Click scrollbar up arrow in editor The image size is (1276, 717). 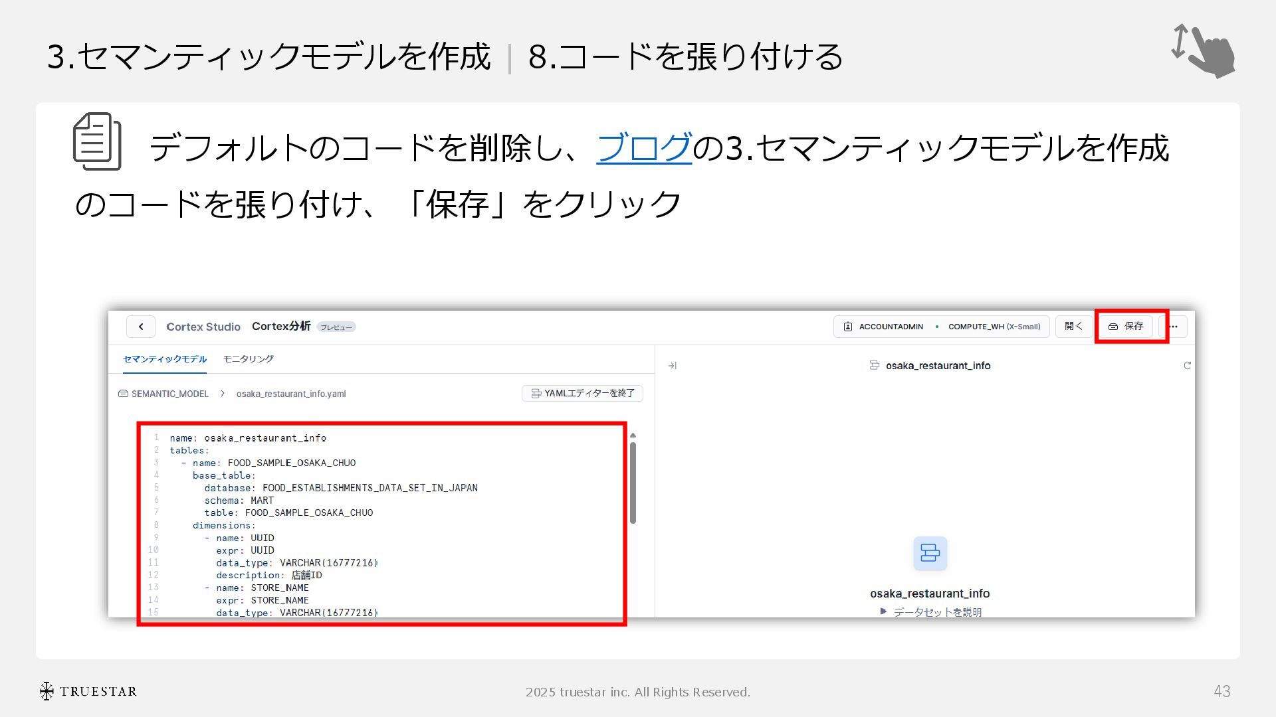pos(633,436)
